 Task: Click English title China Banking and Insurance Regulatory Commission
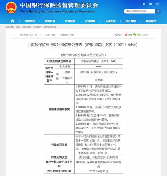point(58,12)
